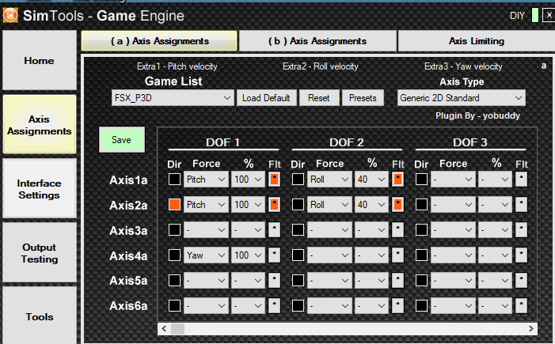Screen dimensions: 555x344
Task: Open Axis5a DOF 1 percent dropdown
Action: click(248, 281)
